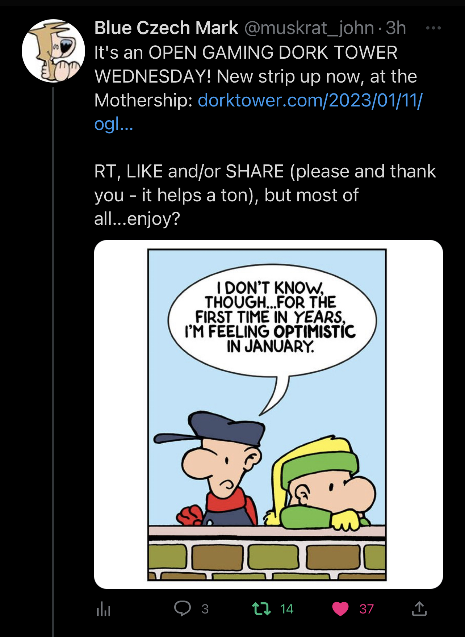465x637 pixels.
Task: Open the share upload arrow icon
Action: (x=419, y=608)
